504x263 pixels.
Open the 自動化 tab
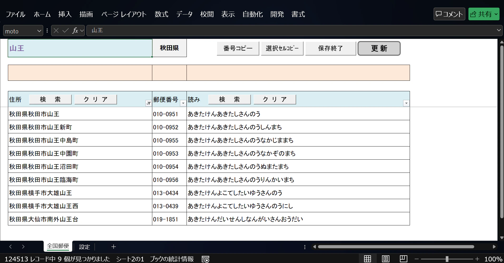(x=252, y=14)
